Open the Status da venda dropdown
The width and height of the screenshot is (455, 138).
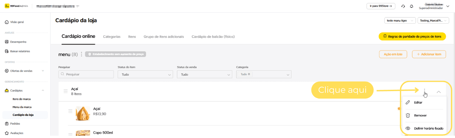(x=204, y=74)
